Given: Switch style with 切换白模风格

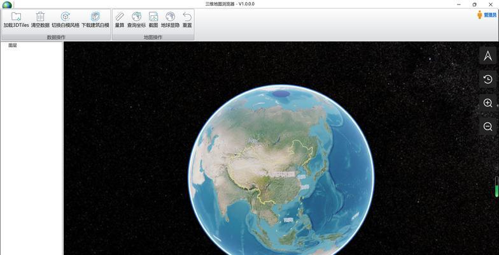Looking at the screenshot, I should pyautogui.click(x=66, y=19).
